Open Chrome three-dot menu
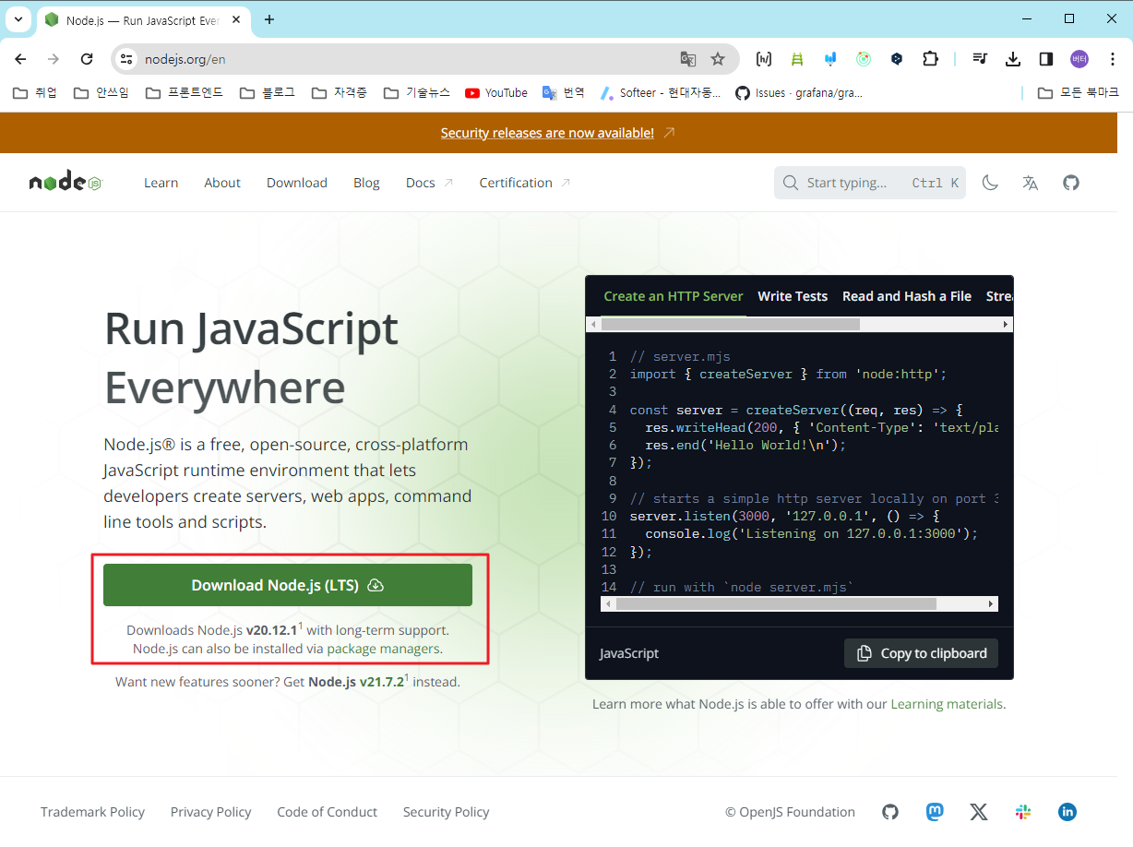1133x847 pixels. [1113, 59]
